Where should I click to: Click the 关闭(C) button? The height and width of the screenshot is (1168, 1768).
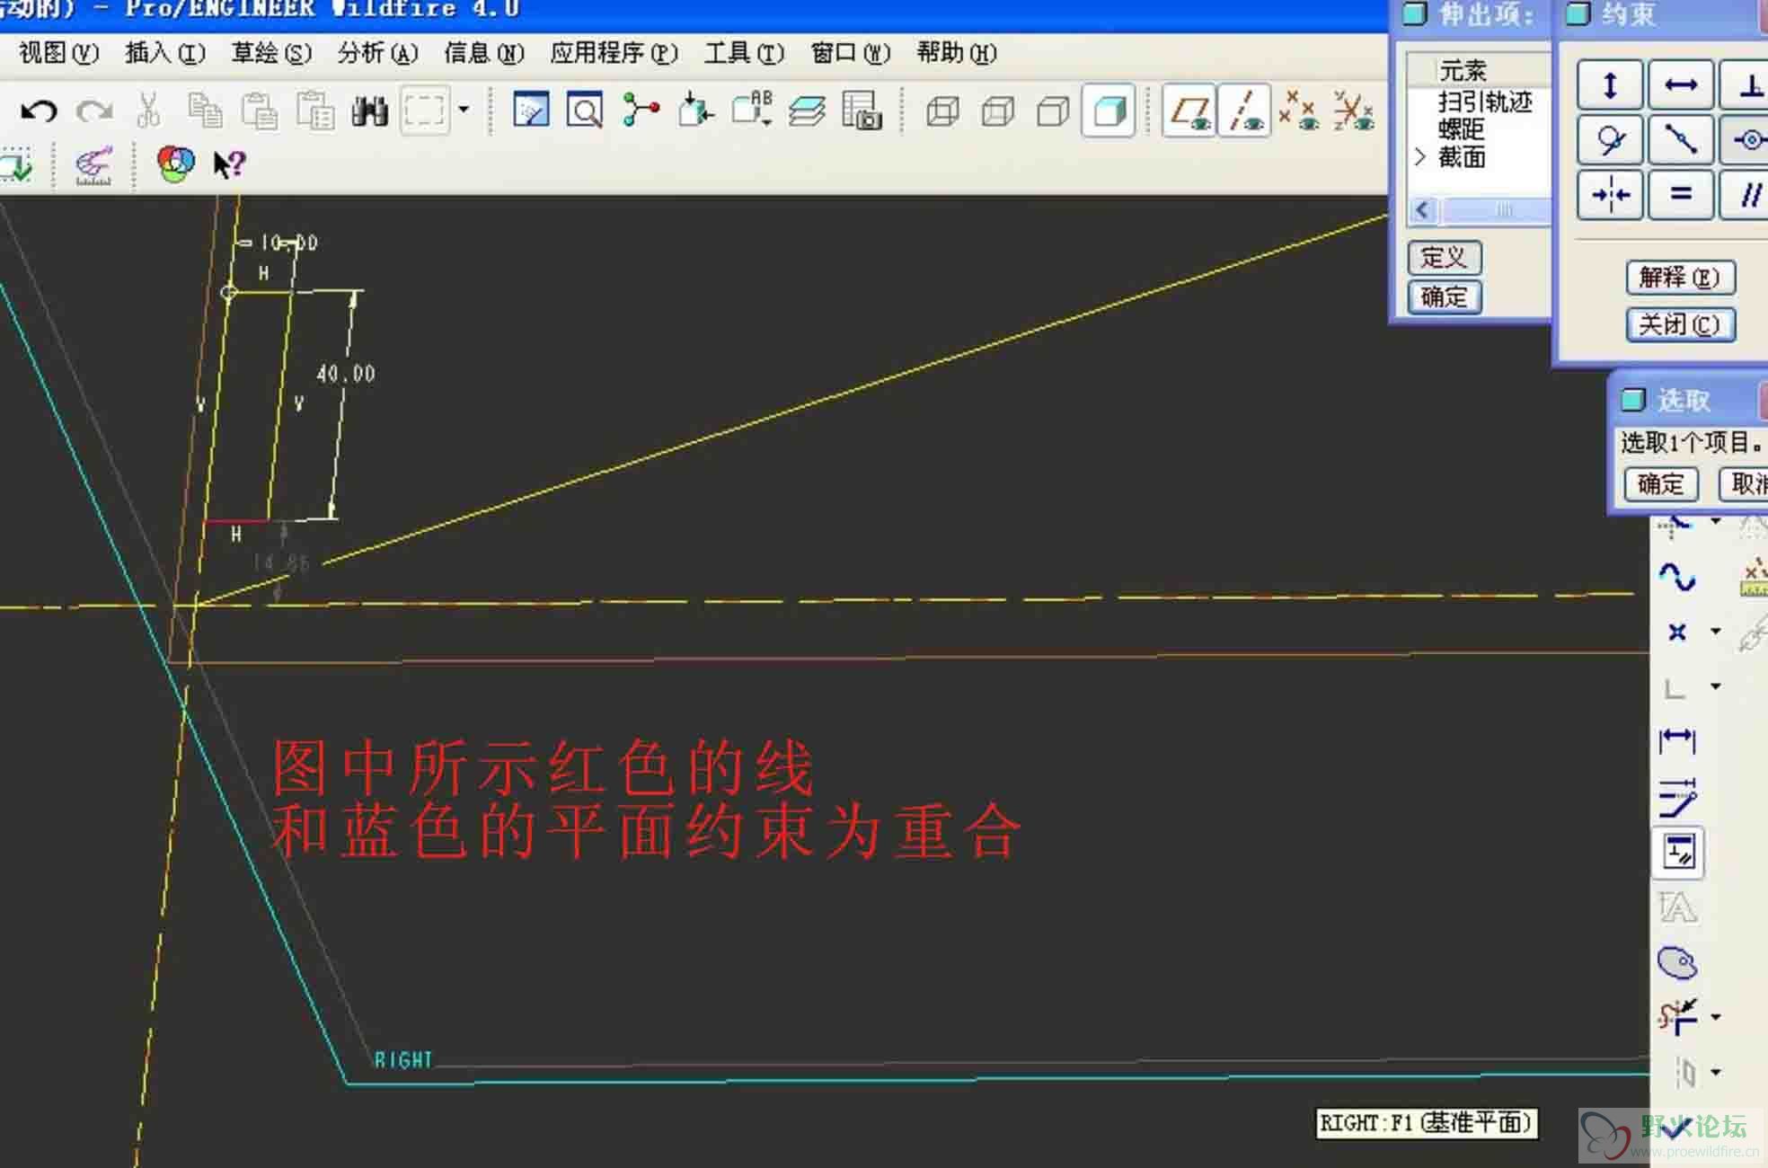(1680, 324)
